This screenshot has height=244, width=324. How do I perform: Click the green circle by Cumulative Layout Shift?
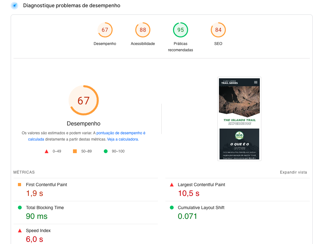click(x=172, y=208)
